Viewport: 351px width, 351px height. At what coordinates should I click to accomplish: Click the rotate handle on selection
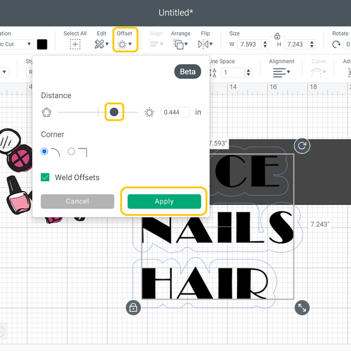pos(302,146)
